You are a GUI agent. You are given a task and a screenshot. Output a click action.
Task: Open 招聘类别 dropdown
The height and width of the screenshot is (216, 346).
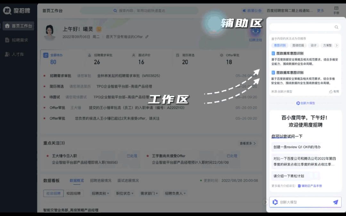pos(100,193)
